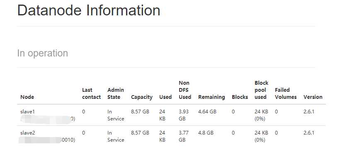Screen dimensions: 340x157
Task: Click the Failed Volumes column header
Action: click(286, 93)
